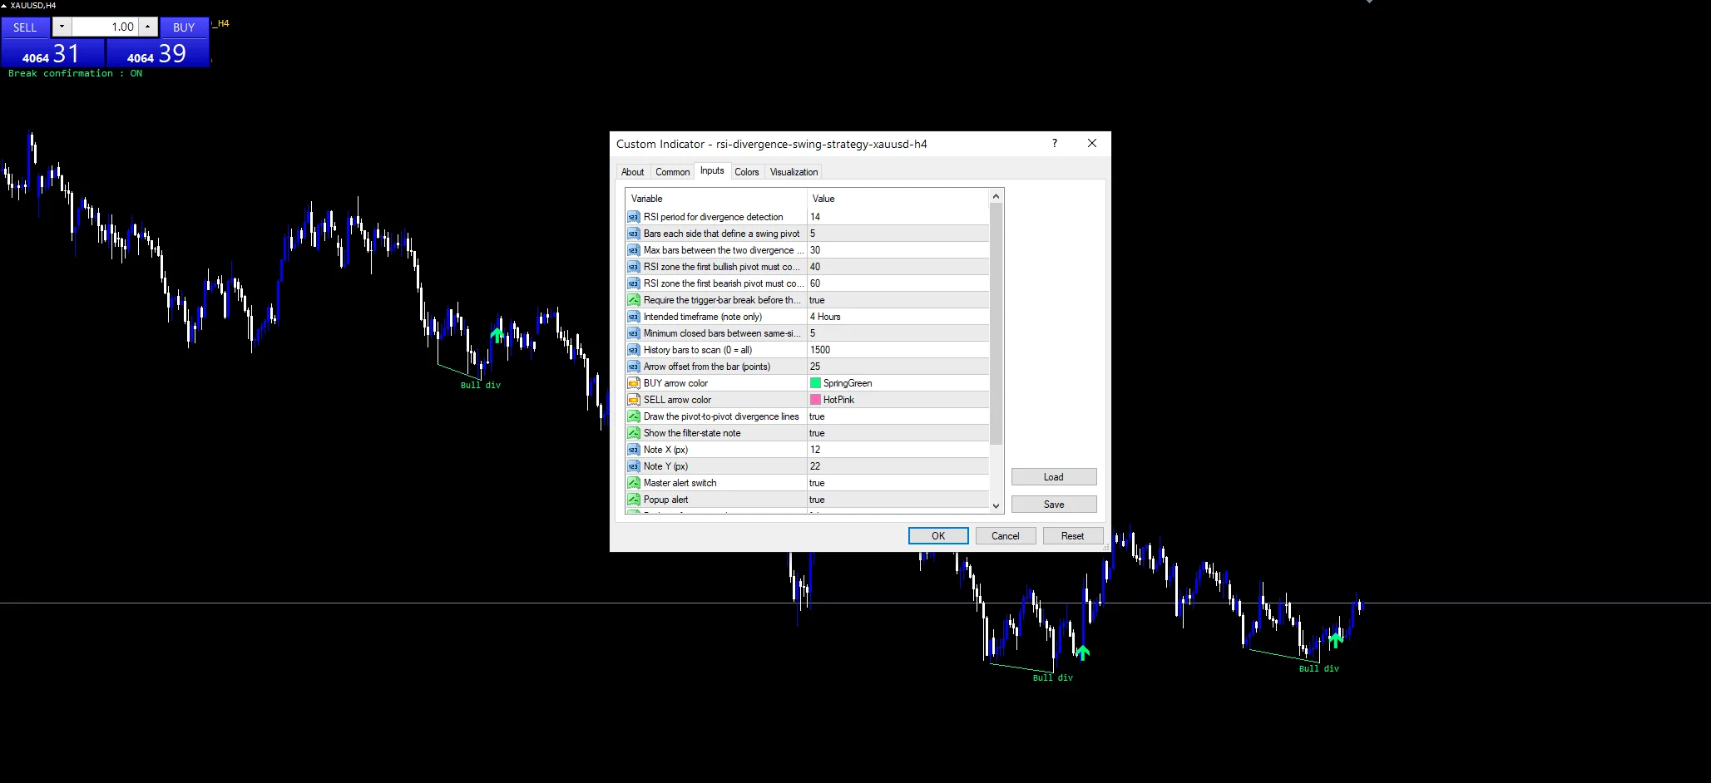Click the icon beside Draw the pivot-to-pivot divergence lines
Screen dimensions: 1711x783
[634, 416]
